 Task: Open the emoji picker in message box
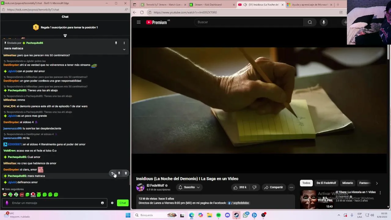point(102,203)
